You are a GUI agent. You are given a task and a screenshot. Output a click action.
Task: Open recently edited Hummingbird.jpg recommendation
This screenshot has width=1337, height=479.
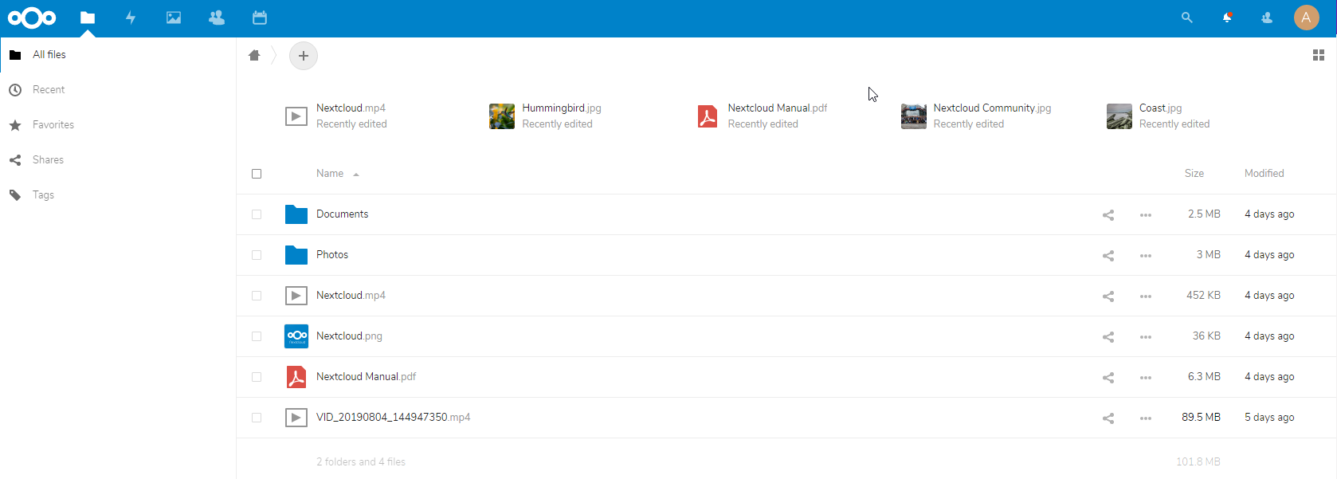pos(547,116)
